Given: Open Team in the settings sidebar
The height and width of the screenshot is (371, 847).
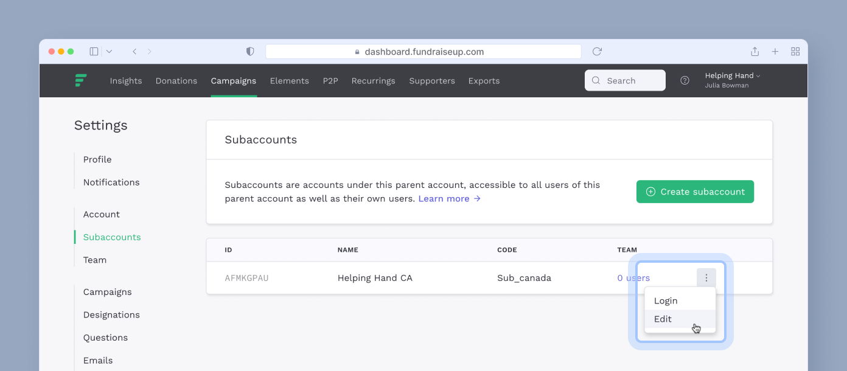Looking at the screenshot, I should tap(95, 260).
